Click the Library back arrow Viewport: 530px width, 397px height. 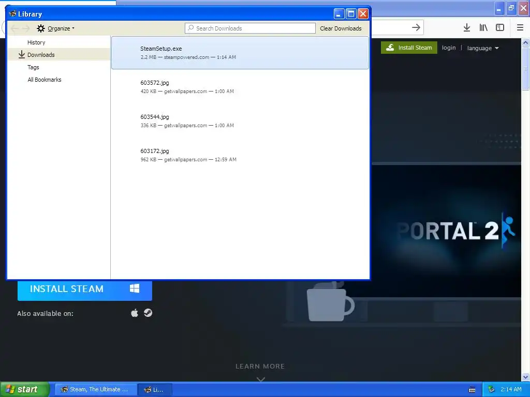14,28
